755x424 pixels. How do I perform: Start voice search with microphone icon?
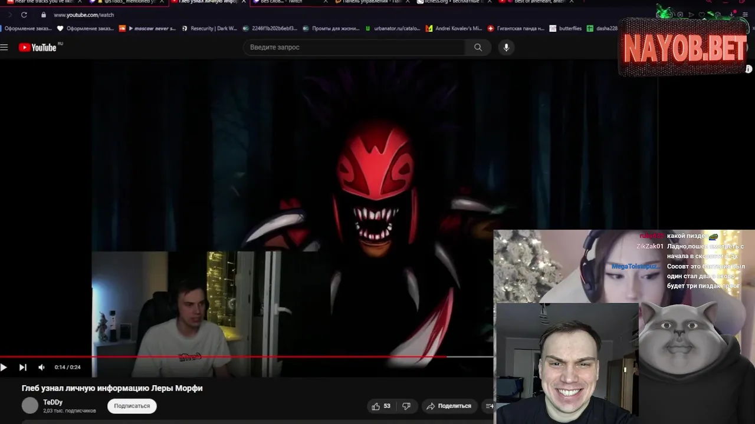pos(506,47)
